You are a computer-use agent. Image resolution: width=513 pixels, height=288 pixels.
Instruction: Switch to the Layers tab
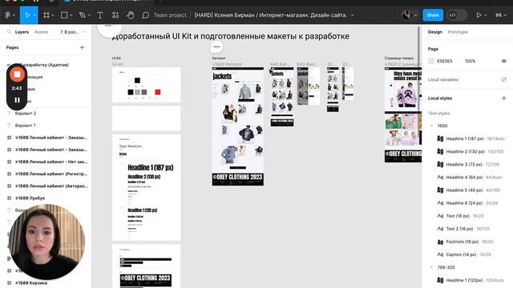(x=22, y=32)
